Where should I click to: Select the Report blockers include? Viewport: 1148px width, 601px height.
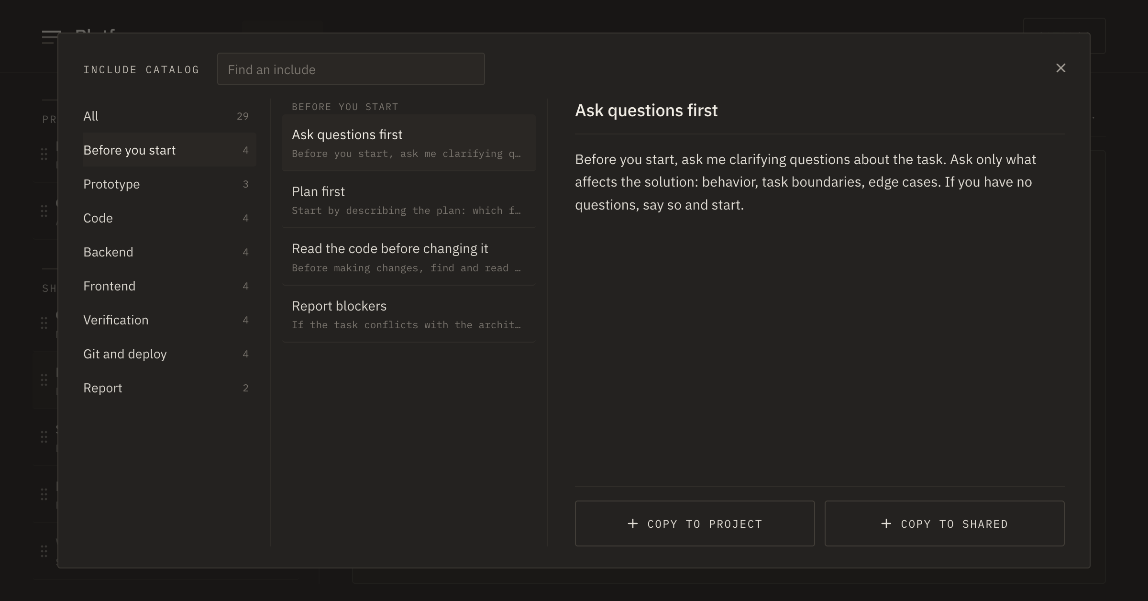(408, 314)
